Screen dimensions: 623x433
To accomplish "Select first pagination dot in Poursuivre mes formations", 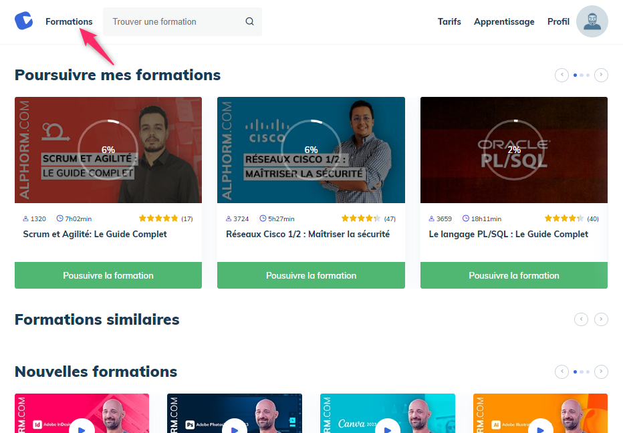I will tap(576, 75).
